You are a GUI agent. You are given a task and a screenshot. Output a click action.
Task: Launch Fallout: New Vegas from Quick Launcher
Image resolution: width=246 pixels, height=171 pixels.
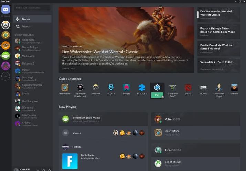coord(219,88)
